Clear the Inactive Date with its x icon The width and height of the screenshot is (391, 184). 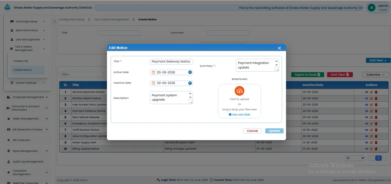click(x=190, y=83)
